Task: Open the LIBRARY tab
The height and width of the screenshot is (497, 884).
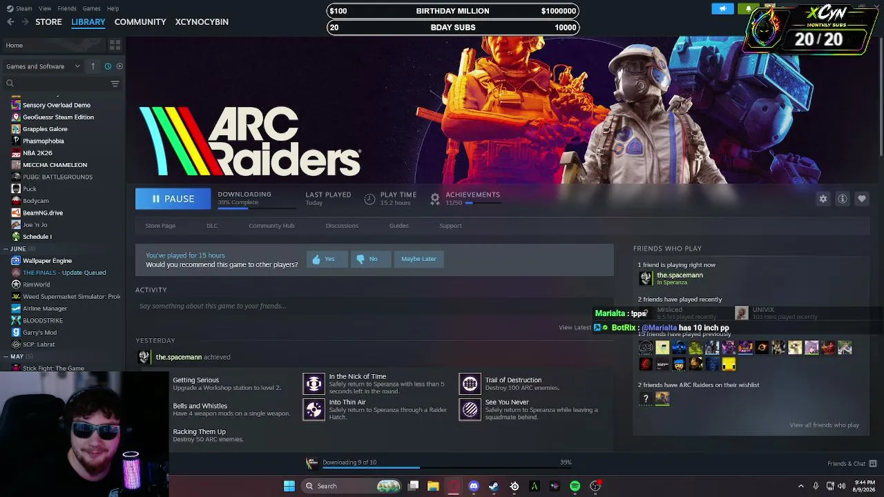Action: tap(88, 22)
